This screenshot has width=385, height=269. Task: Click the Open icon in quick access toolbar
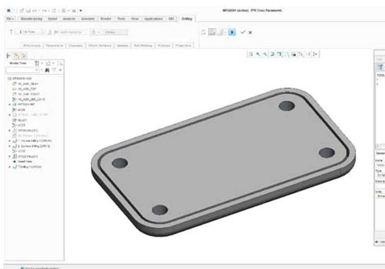(22, 11)
